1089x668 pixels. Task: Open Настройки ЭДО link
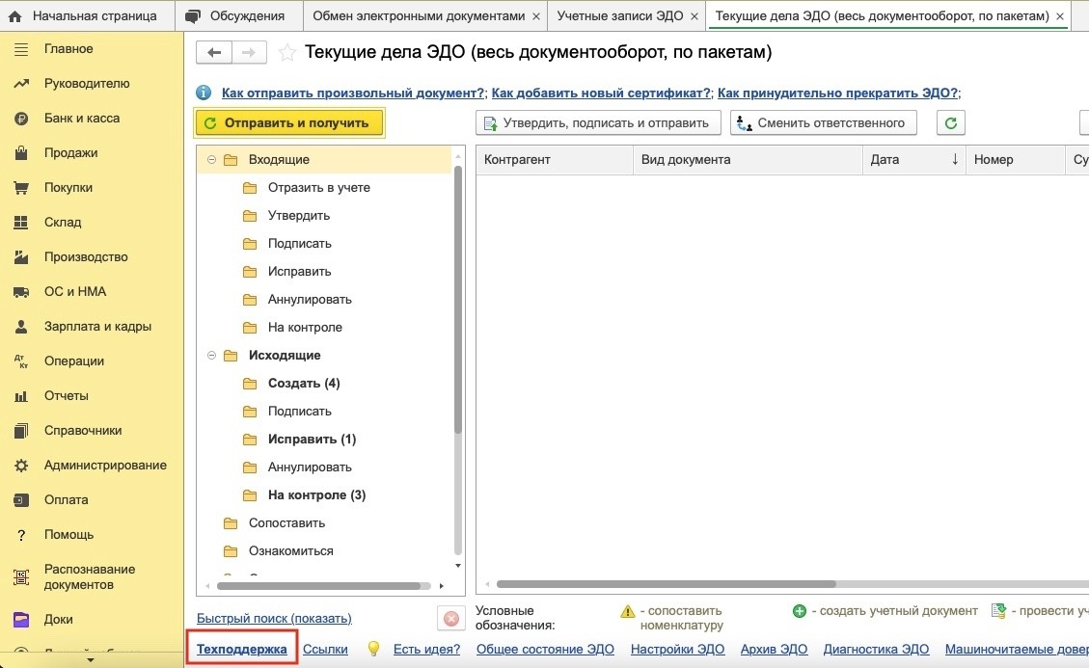(x=677, y=650)
